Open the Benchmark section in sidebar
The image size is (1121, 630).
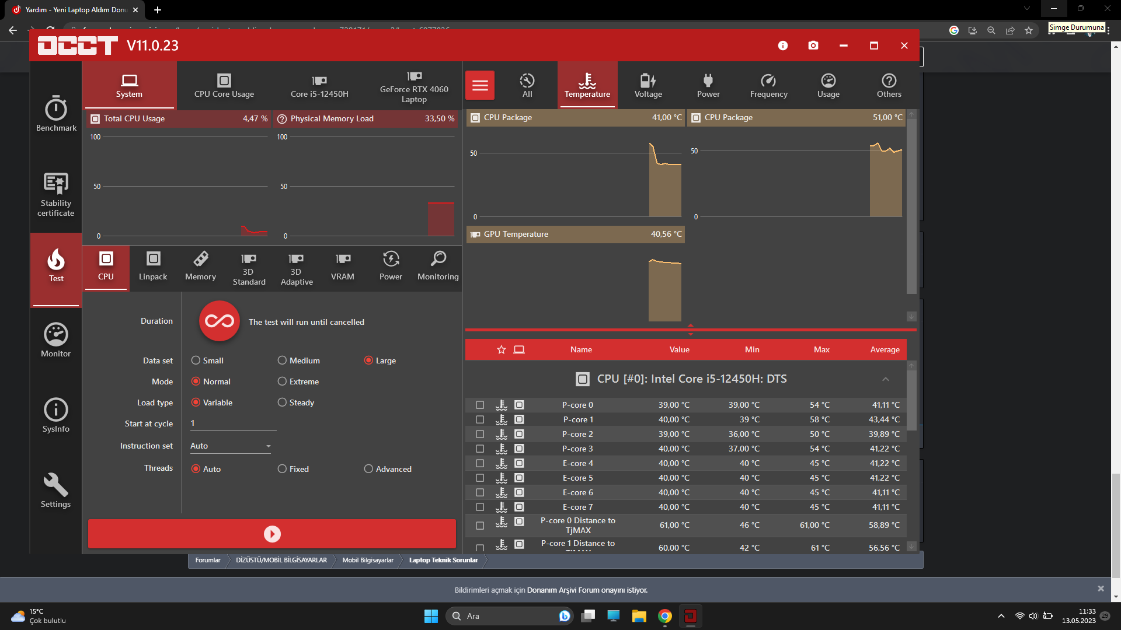tap(56, 113)
